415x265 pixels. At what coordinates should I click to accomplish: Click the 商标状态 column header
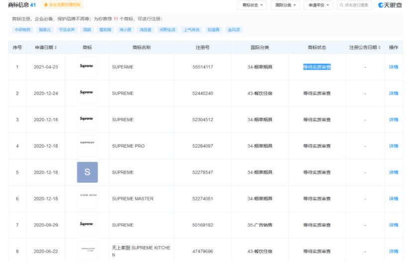pyautogui.click(x=317, y=47)
